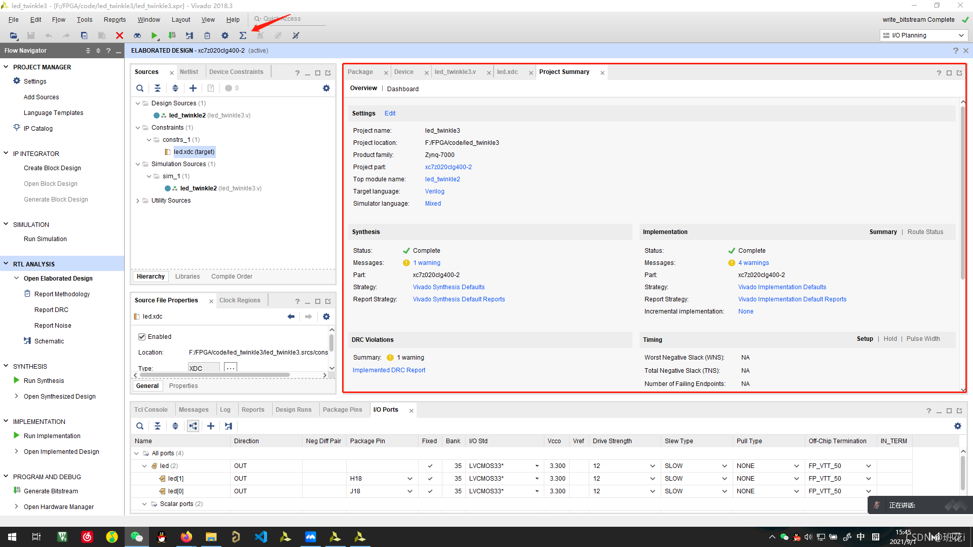Click the Generate Bitstream toolbar icon

click(x=172, y=35)
